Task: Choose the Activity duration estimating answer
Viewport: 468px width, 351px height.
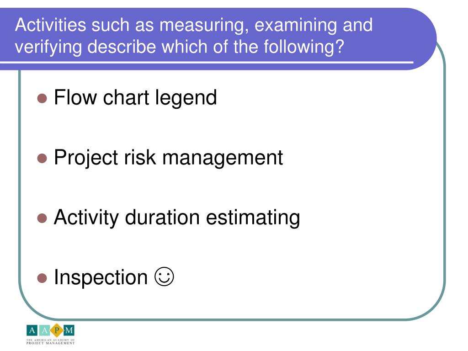Action: tap(177, 218)
